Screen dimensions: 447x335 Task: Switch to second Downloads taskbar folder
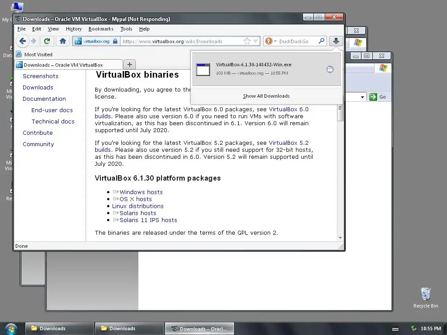[129, 328]
